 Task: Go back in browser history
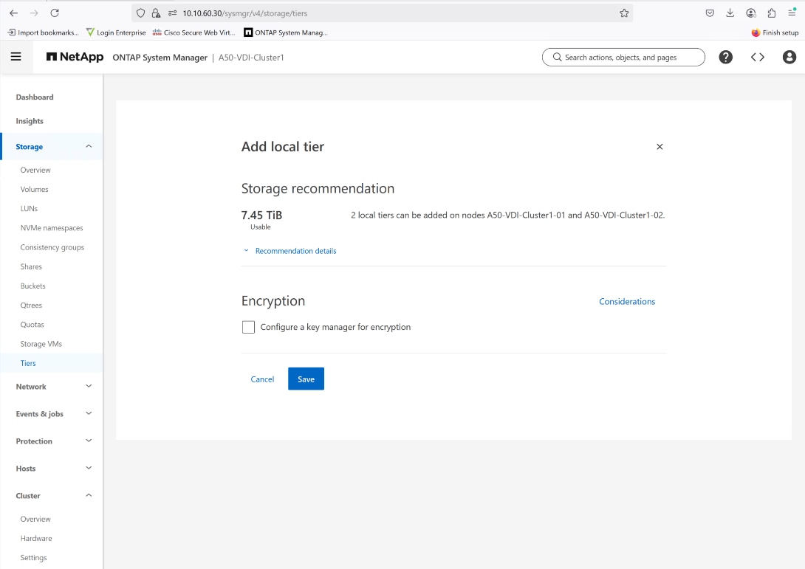point(14,13)
